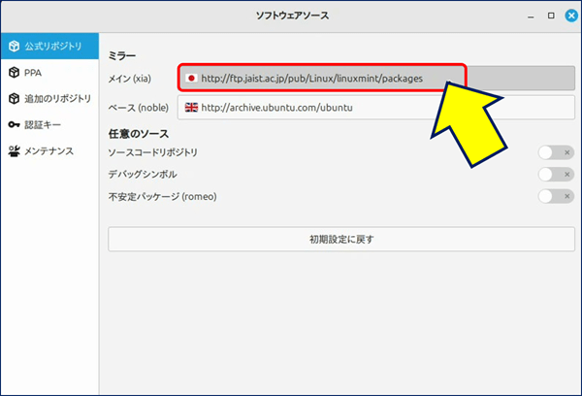The width and height of the screenshot is (582, 396).
Task: Click the ミラー heading text
Action: click(x=122, y=55)
